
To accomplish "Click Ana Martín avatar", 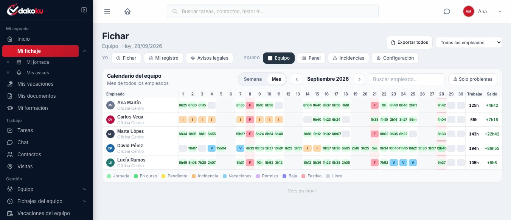I will 110,105.
